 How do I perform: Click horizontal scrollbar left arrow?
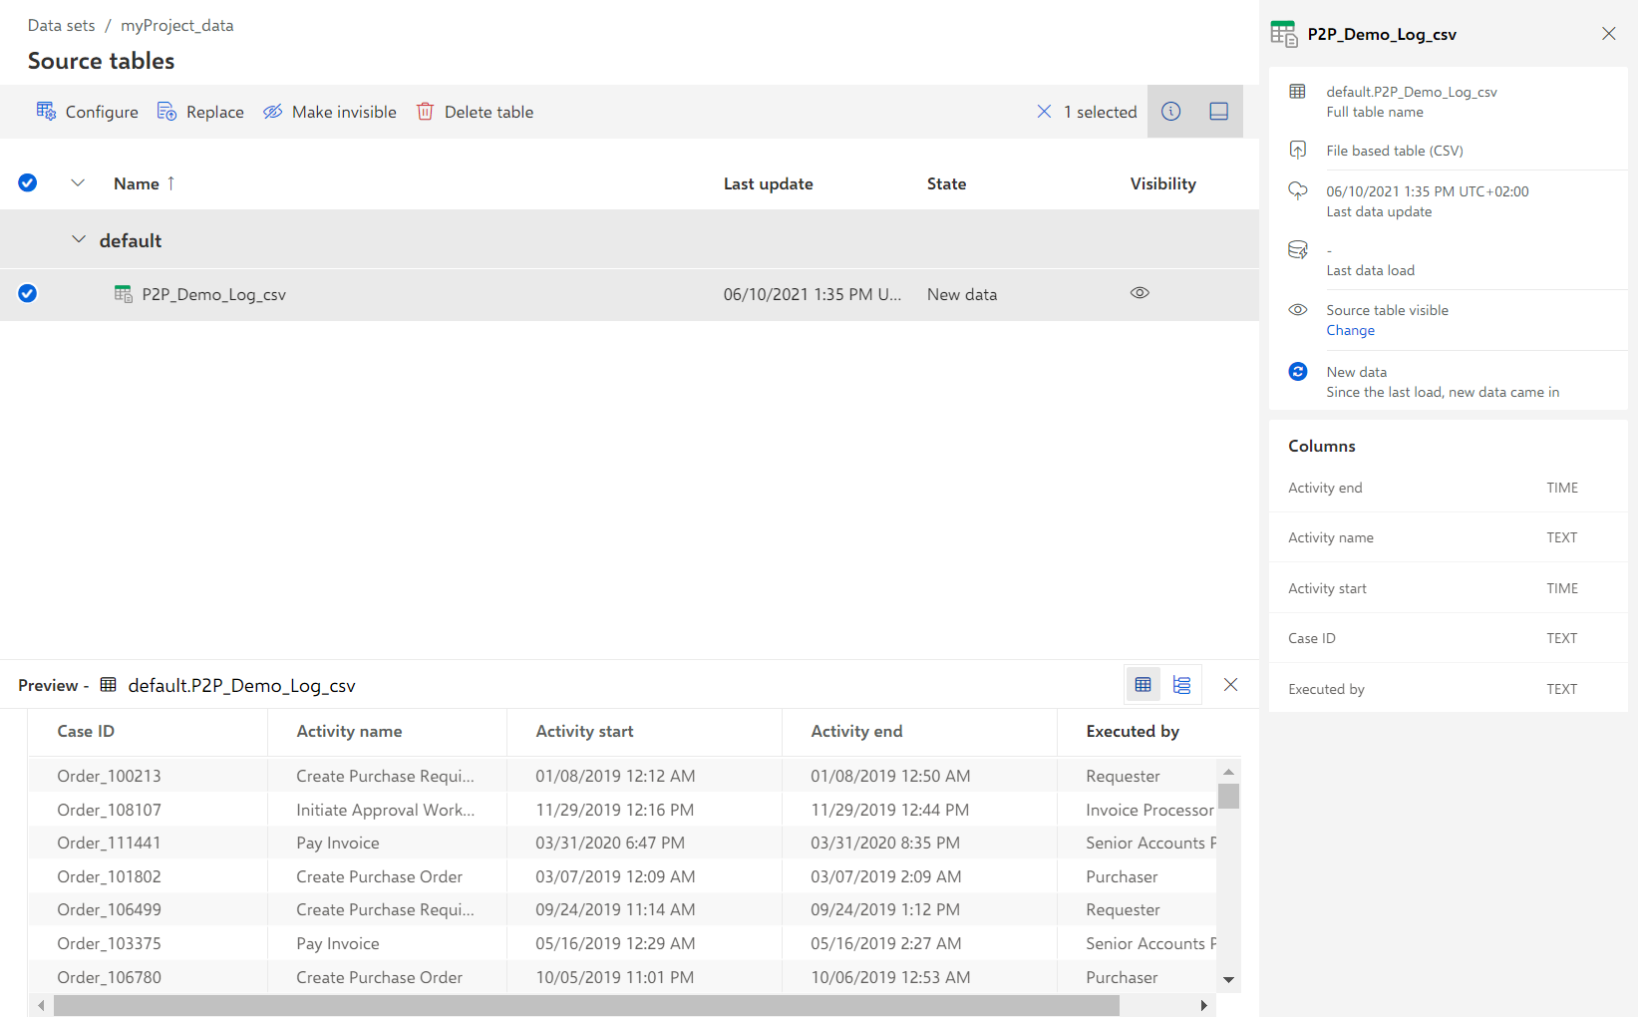tap(41, 1005)
